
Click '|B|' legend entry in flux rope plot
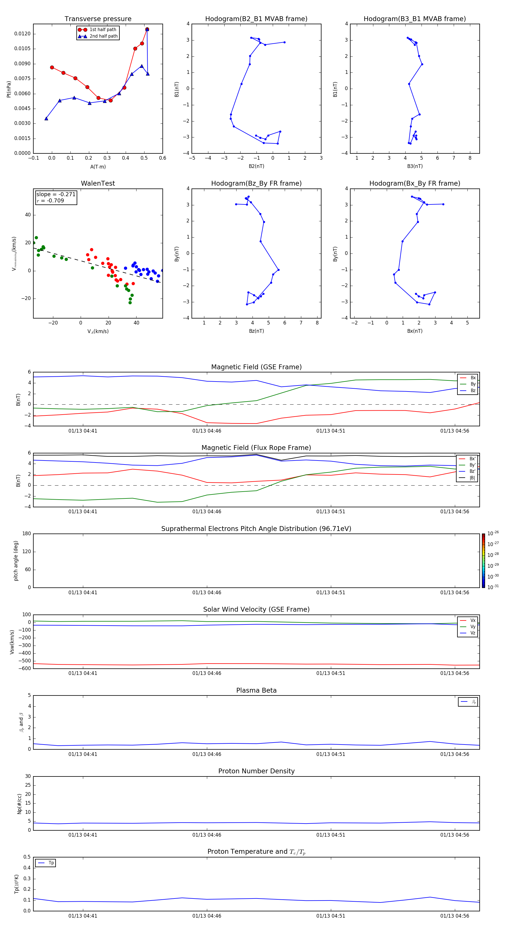coord(467,478)
